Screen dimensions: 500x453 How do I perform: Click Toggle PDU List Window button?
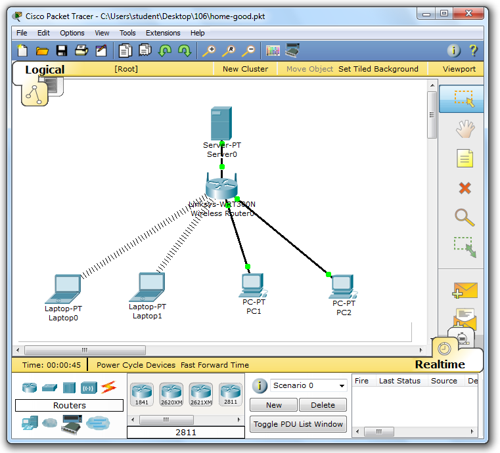298,424
